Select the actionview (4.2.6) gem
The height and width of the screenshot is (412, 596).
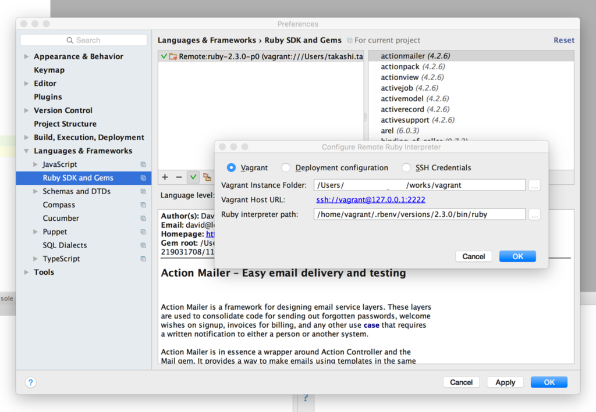pyautogui.click(x=471, y=77)
